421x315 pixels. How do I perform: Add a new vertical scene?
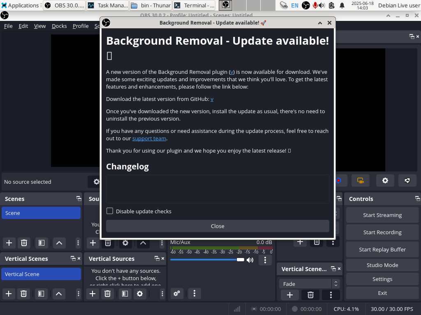9,294
